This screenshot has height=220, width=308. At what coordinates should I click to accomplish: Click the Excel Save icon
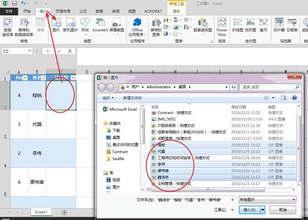14,3
